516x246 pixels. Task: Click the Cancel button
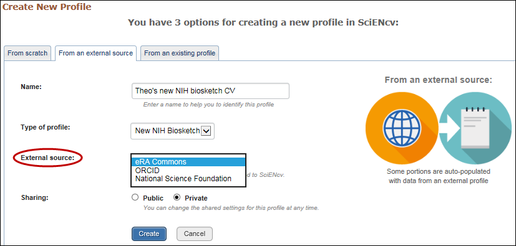[x=195, y=234]
